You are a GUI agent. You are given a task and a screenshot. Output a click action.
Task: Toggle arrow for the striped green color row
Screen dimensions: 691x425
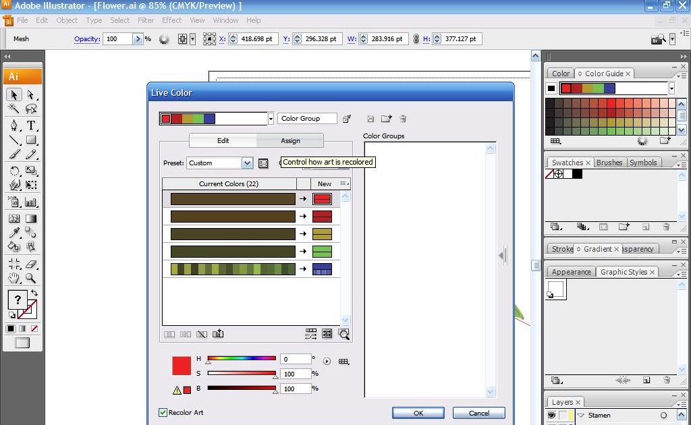tap(303, 268)
